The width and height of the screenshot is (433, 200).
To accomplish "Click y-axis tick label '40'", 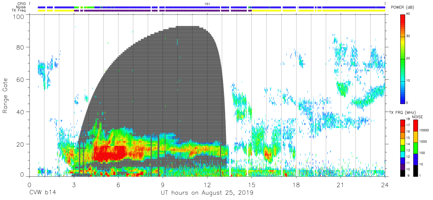I will 20,112.
